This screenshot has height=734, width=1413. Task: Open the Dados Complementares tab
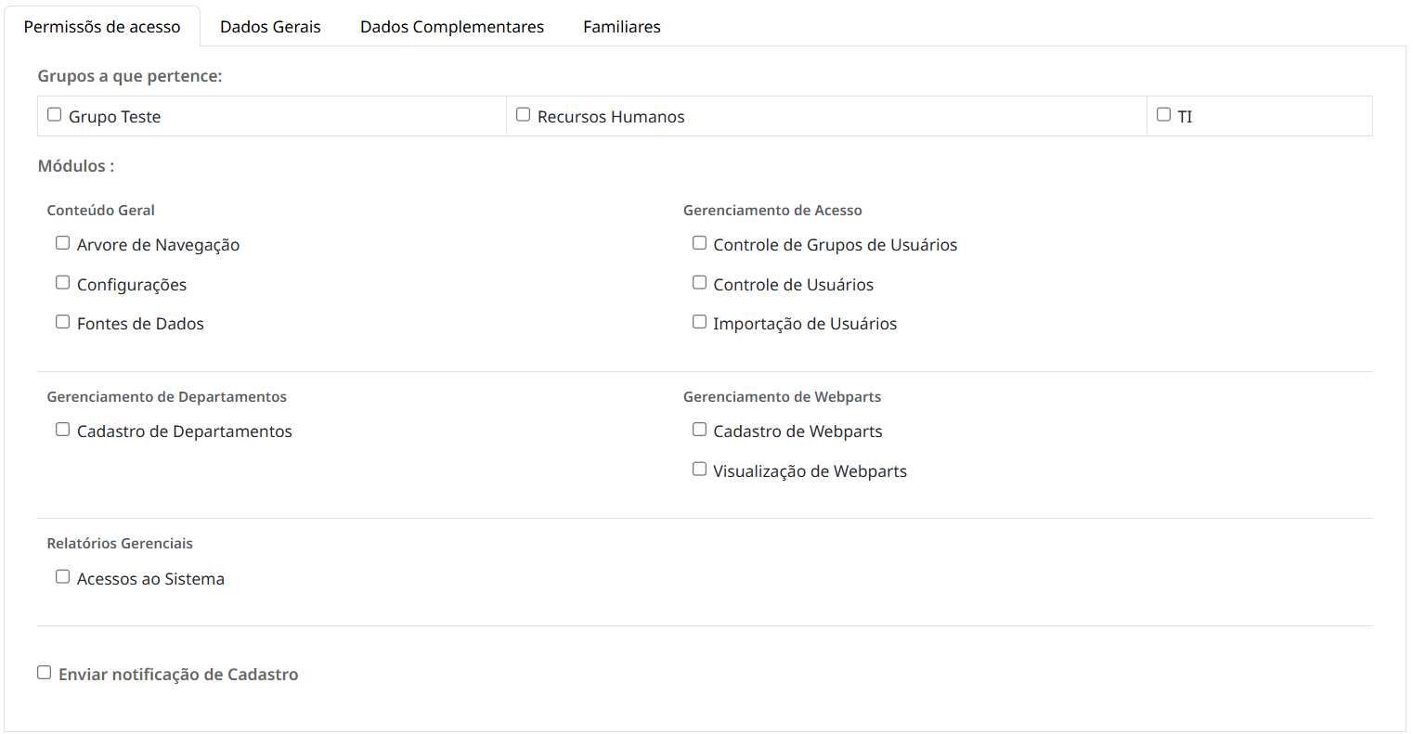(452, 27)
